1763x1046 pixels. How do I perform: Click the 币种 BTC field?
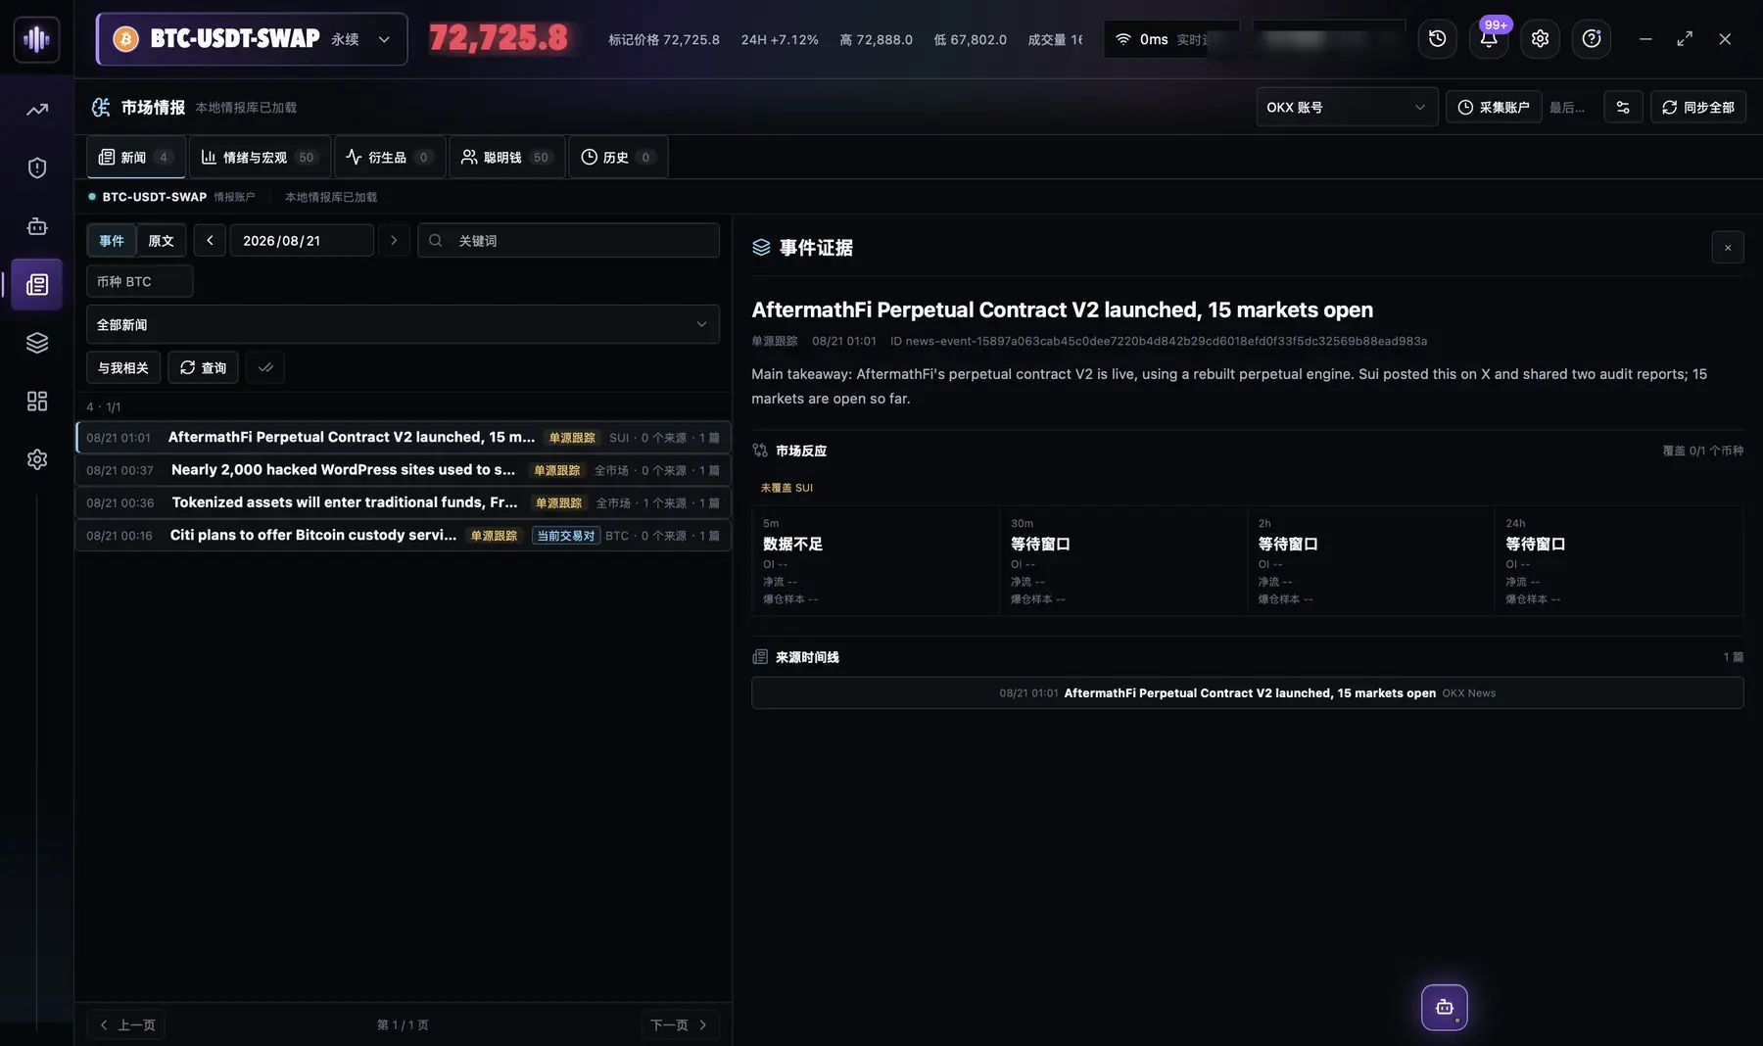click(x=140, y=281)
